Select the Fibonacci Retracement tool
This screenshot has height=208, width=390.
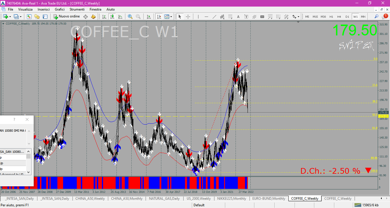[x=230, y=17]
